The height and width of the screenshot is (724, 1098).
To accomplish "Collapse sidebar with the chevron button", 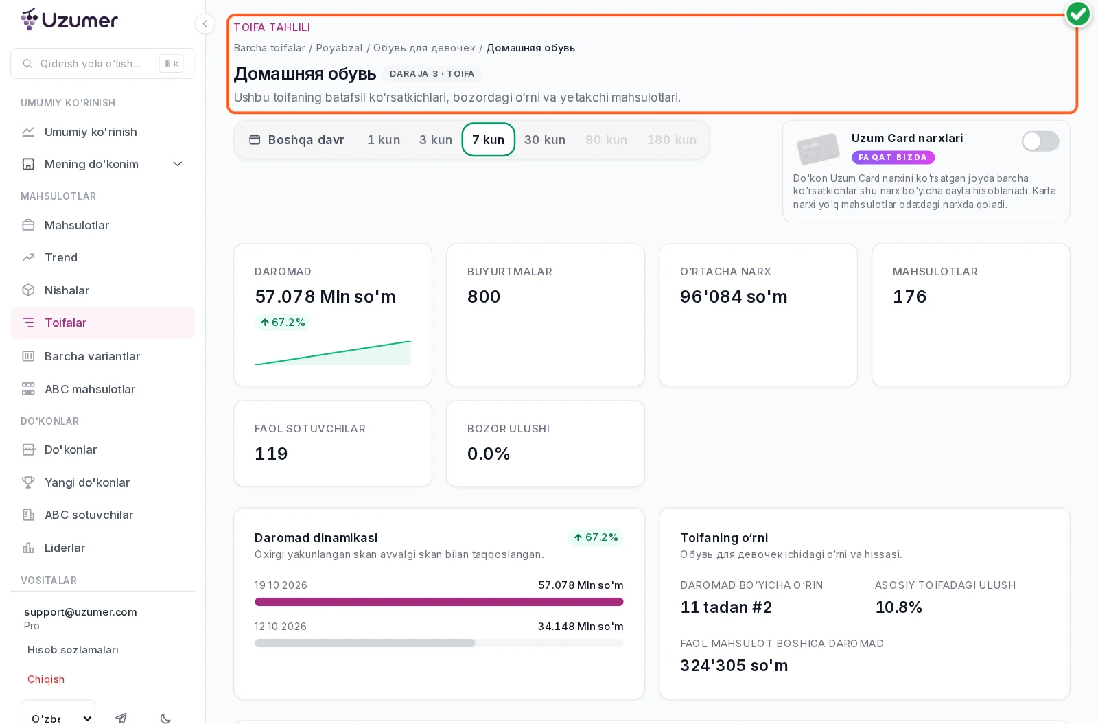I will (x=205, y=24).
